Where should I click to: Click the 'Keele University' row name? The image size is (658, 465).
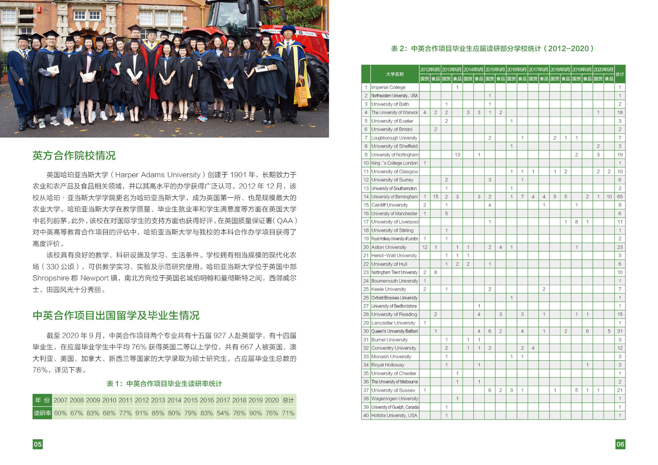pyautogui.click(x=389, y=289)
